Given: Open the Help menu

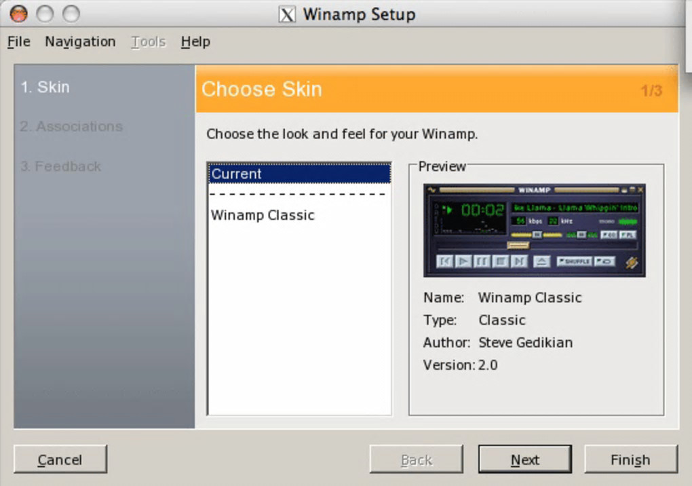Looking at the screenshot, I should click(195, 41).
